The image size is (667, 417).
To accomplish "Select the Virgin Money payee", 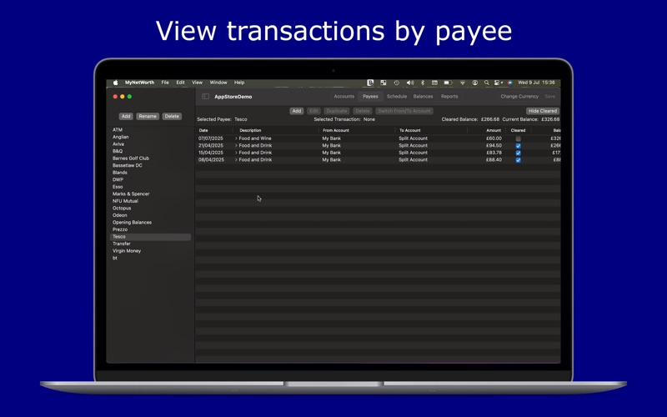I will (127, 251).
